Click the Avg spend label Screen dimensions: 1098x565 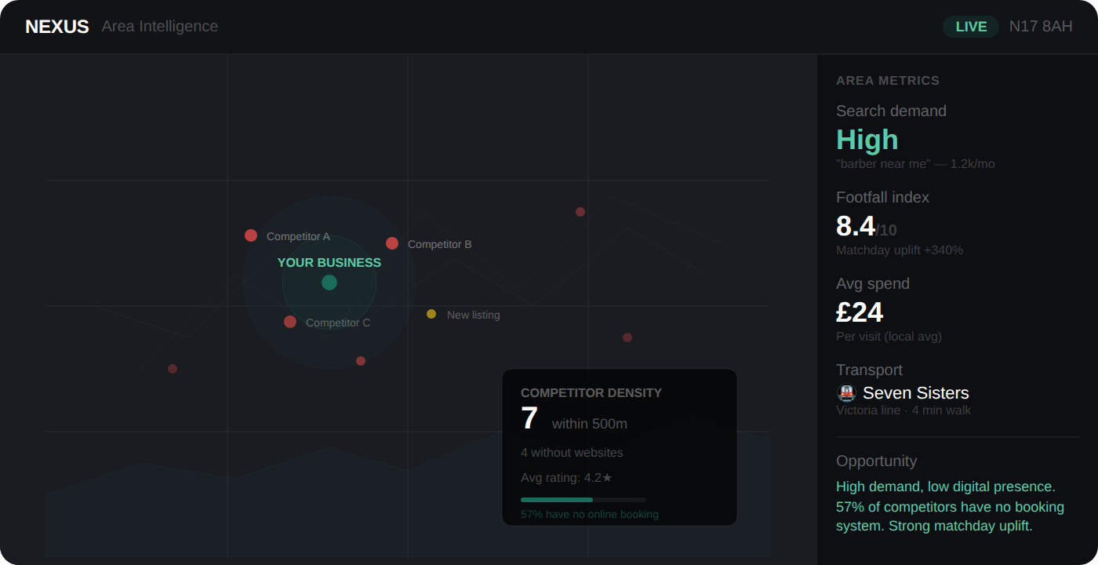(x=873, y=284)
